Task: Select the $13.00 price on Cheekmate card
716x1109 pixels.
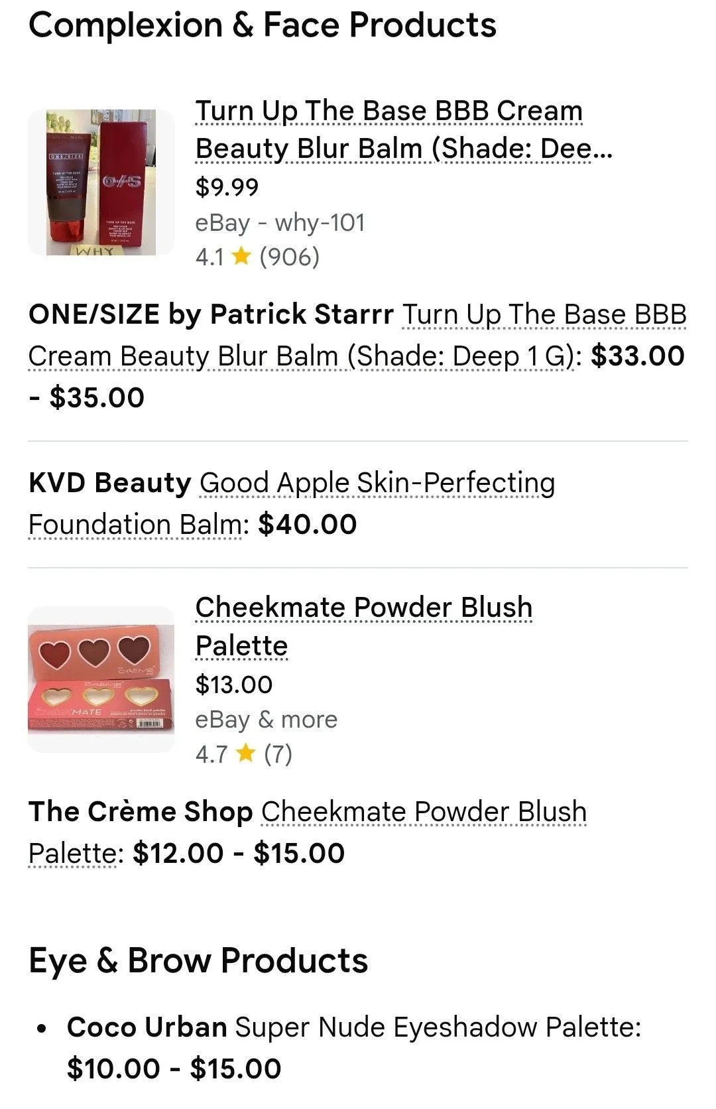Action: tap(233, 685)
